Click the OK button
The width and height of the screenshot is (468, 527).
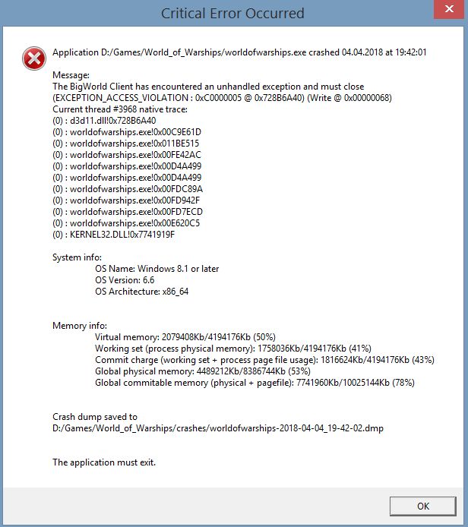[423, 506]
